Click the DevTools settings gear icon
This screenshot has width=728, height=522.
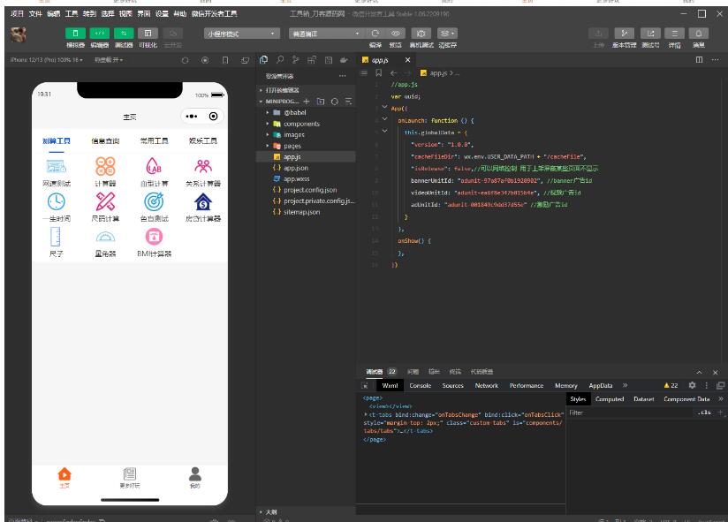click(x=692, y=386)
